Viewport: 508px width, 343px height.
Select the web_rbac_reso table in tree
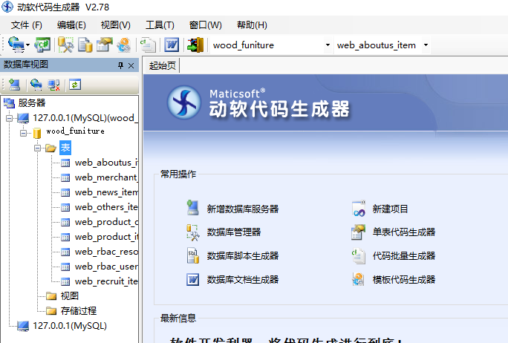(106, 252)
